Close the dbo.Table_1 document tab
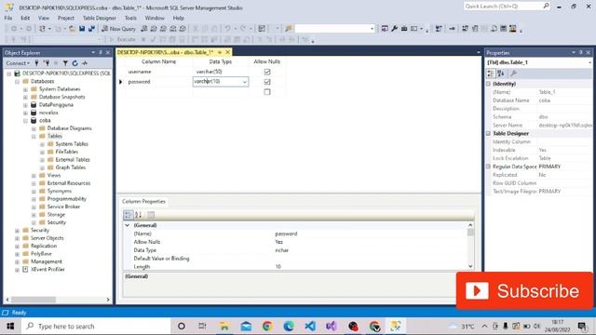The image size is (596, 335). (227, 52)
